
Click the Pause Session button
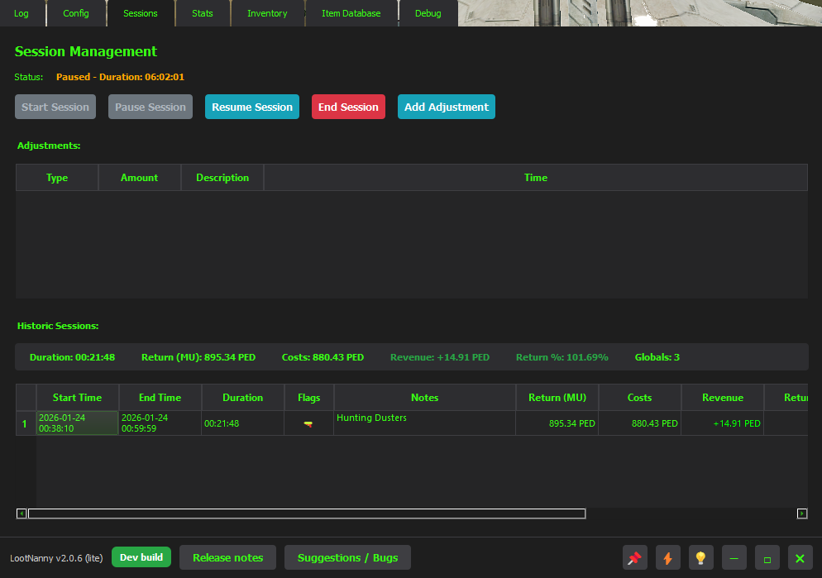coord(151,107)
